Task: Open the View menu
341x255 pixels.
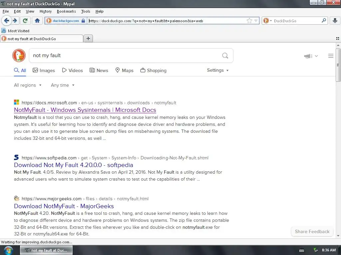Action: point(30,12)
